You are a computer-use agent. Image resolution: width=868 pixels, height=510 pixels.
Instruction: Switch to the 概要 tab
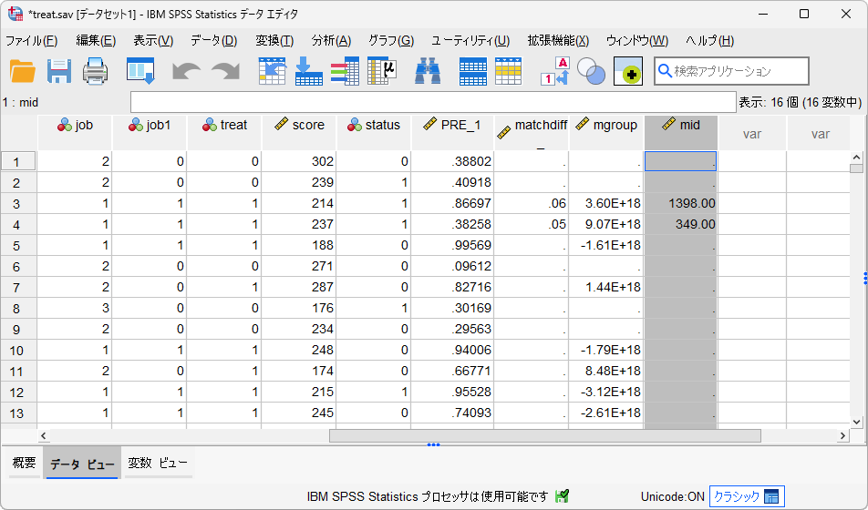coord(24,463)
